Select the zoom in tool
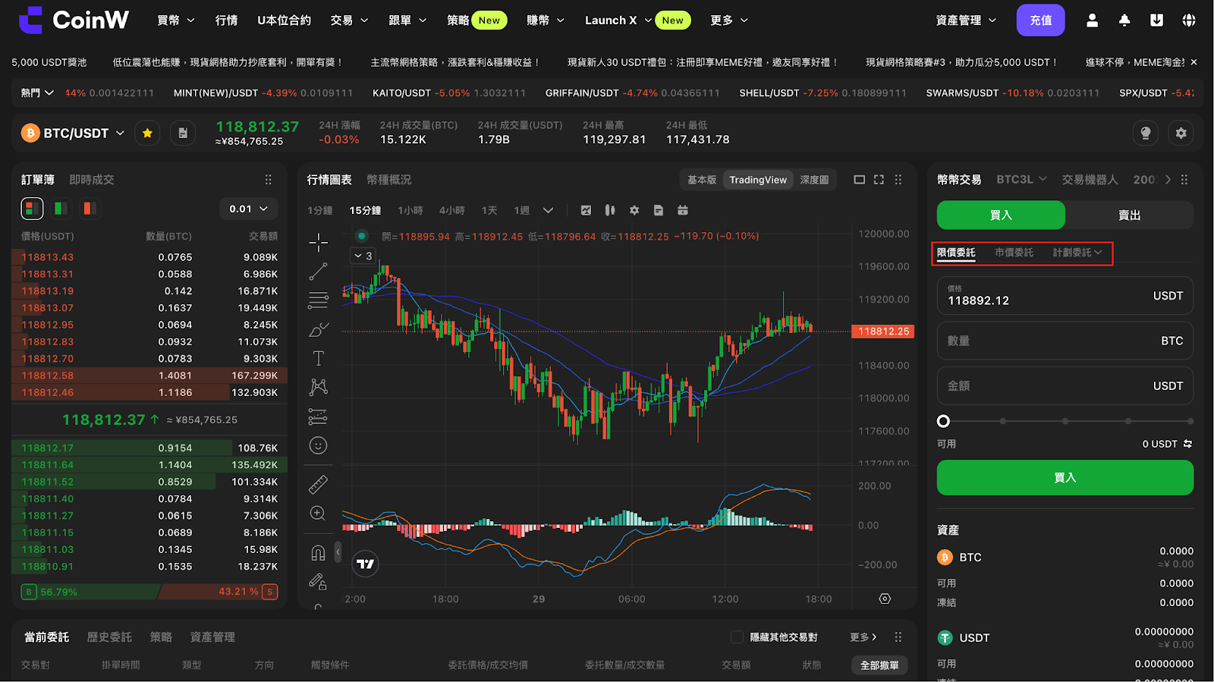The image size is (1214, 682). click(319, 514)
